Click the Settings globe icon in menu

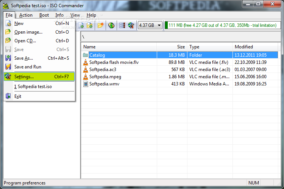8,76
